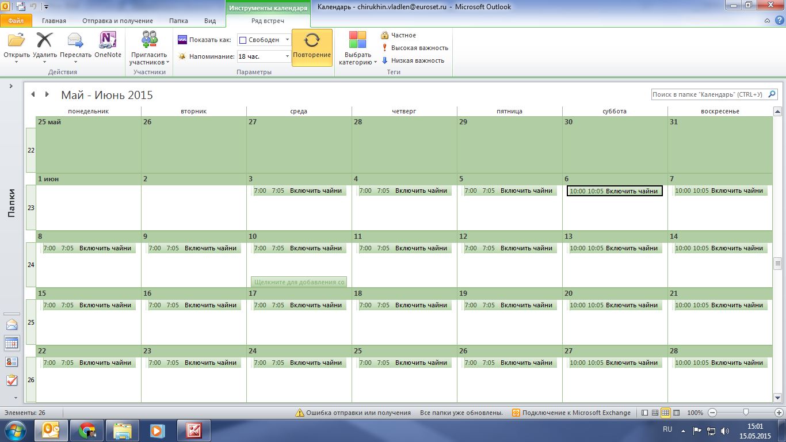Image resolution: width=786 pixels, height=442 pixels.
Task: Open the media player from the taskbar
Action: tap(156, 430)
